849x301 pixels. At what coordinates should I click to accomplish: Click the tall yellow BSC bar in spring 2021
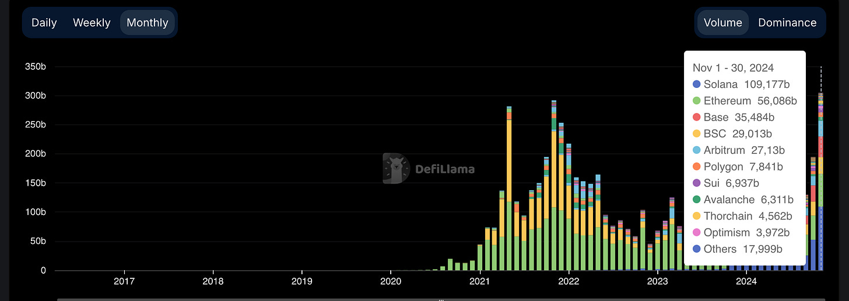tap(509, 161)
